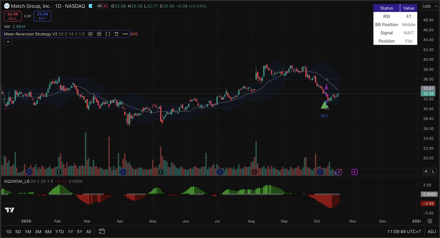Select the All time range
This screenshot has height=238, width=440.
[x=89, y=231]
